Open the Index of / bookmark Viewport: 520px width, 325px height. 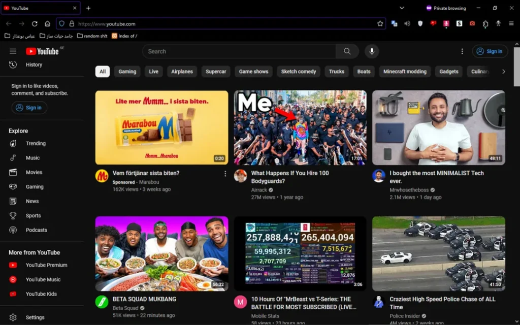pos(124,36)
